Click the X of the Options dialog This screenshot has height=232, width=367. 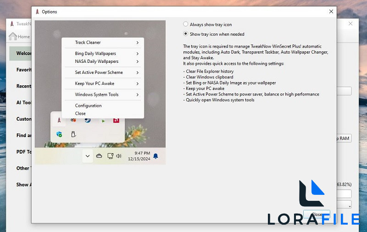331,11
